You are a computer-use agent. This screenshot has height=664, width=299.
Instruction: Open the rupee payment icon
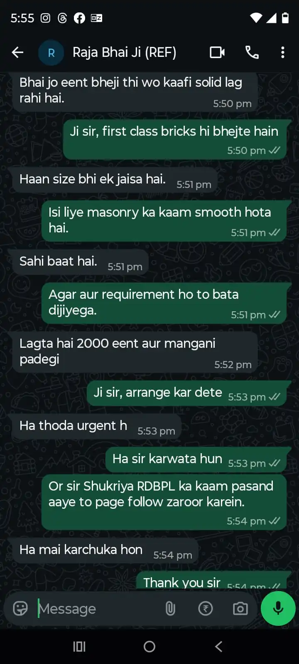coord(206,608)
